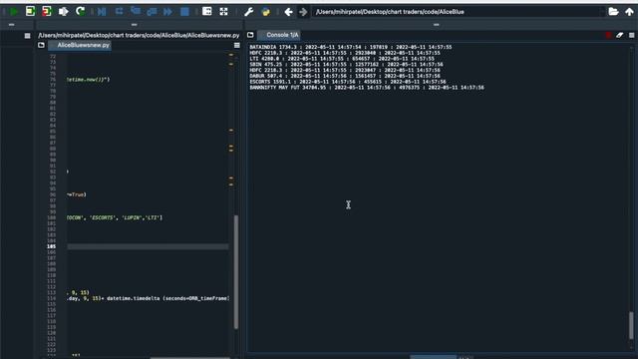Step out of function debug icon
The width and height of the screenshot is (638, 359).
[152, 11]
